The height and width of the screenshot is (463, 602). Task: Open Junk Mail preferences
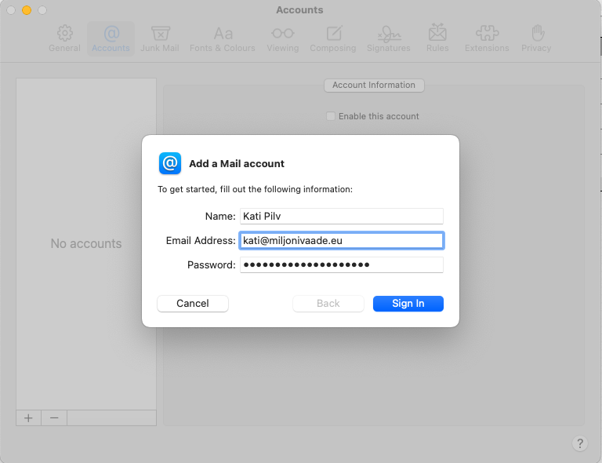click(160, 38)
